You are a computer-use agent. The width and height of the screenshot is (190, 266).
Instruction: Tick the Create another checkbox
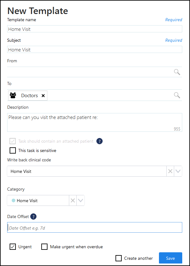pos(119,258)
